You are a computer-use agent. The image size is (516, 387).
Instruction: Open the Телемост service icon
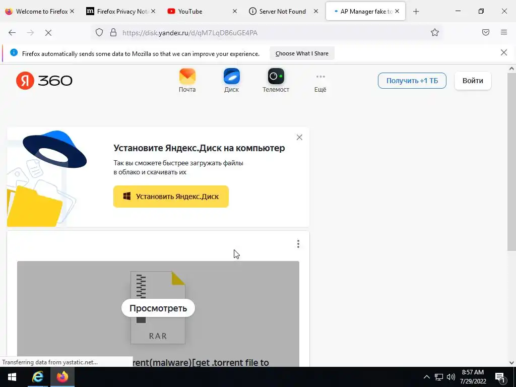[x=276, y=81]
